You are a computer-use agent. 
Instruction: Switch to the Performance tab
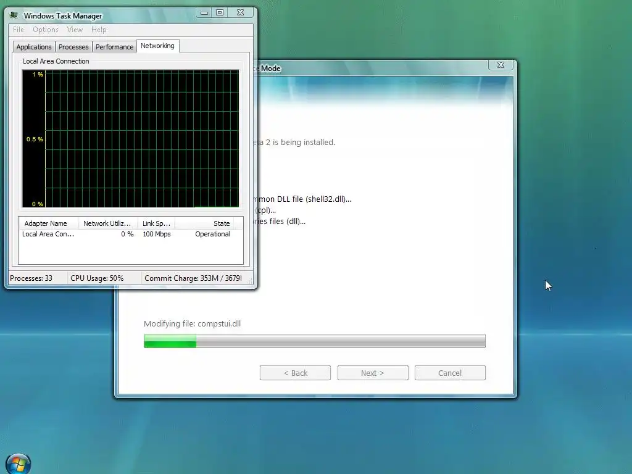point(114,47)
